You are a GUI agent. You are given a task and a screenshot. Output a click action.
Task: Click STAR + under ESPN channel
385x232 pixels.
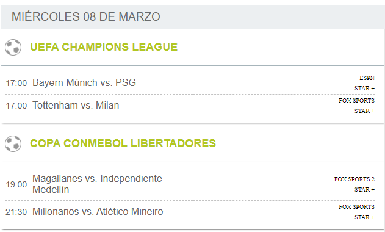pos(365,89)
